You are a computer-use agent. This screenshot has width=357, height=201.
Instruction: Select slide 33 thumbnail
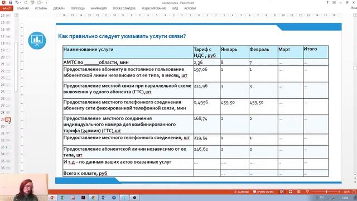click(8, 147)
